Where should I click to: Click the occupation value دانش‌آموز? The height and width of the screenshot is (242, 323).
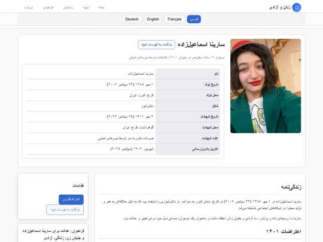point(147,106)
